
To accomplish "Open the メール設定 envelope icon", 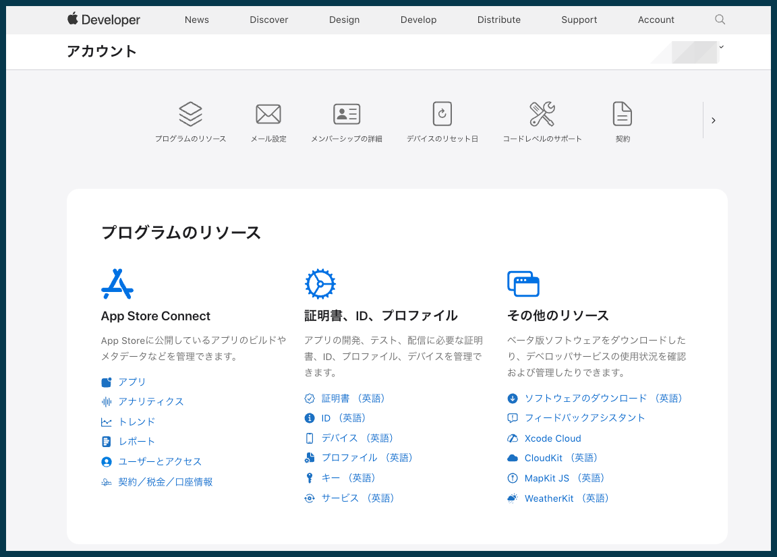I will (268, 113).
